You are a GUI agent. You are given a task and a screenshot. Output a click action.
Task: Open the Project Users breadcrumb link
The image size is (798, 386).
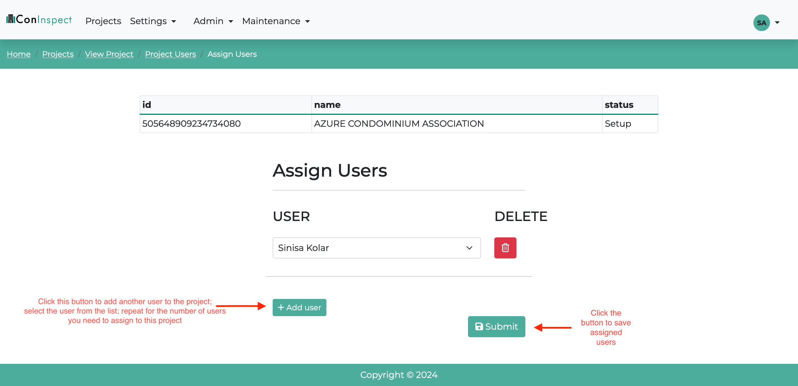170,54
